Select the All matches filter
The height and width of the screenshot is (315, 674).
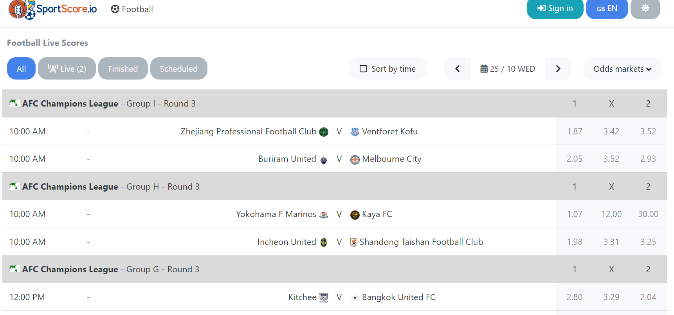[x=21, y=68]
